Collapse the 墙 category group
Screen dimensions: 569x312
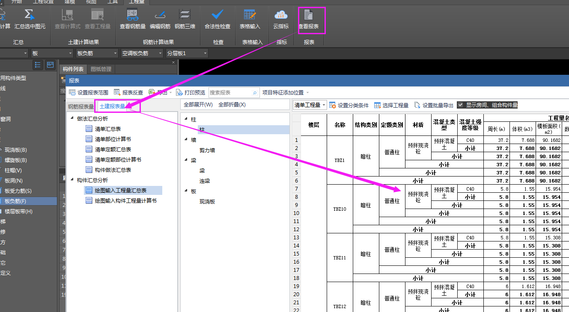(x=186, y=140)
